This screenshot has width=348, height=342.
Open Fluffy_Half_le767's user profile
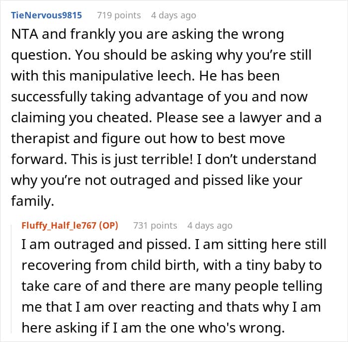59,225
